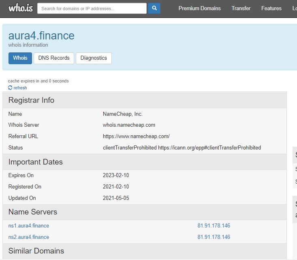The width and height of the screenshot is (297, 260).
Task: Switch to the Diagnostics tab
Action: tap(94, 58)
